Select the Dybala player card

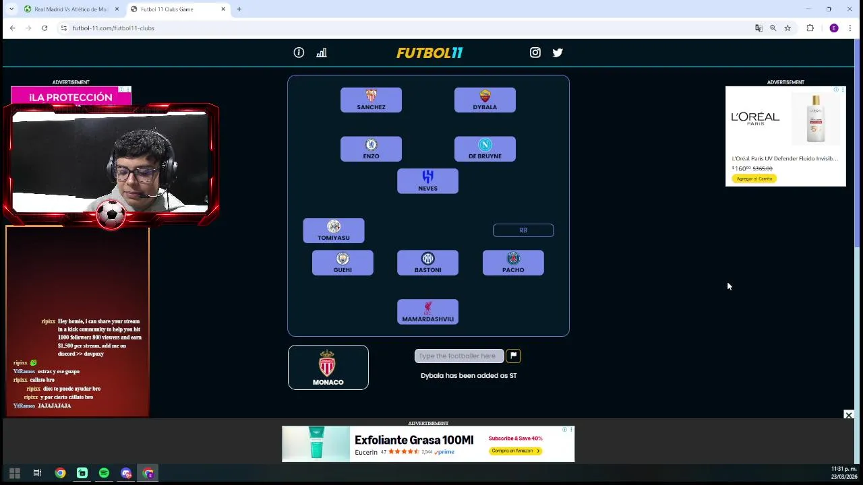pos(485,100)
